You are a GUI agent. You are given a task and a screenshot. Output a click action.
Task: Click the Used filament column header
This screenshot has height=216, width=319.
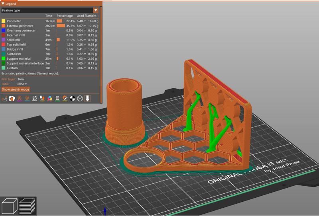tap(87, 16)
